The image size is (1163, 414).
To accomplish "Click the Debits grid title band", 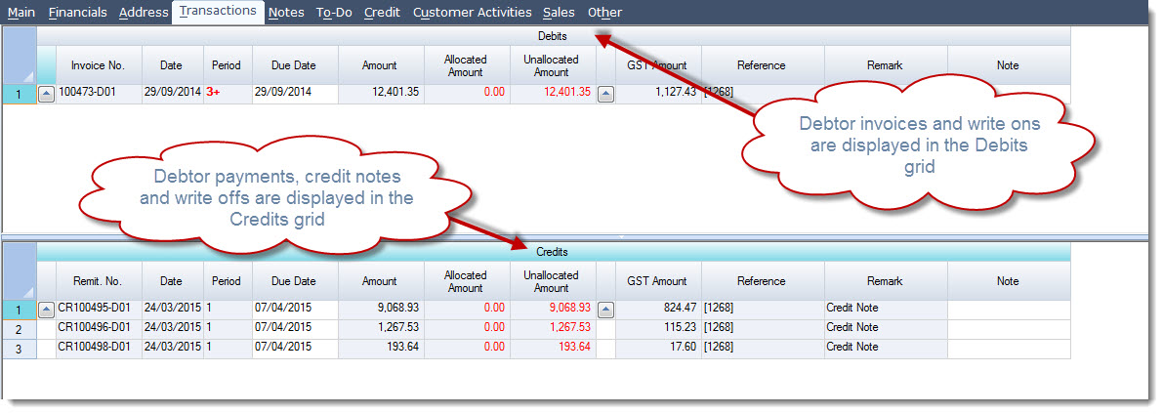I will click(x=553, y=36).
